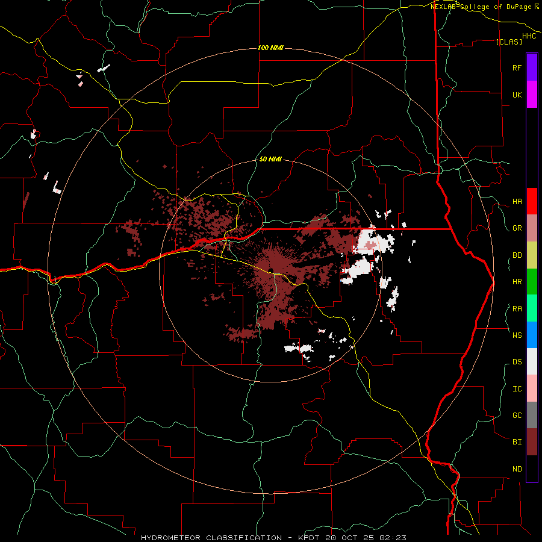
Task: Click the DS legend label
Action: [517, 362]
